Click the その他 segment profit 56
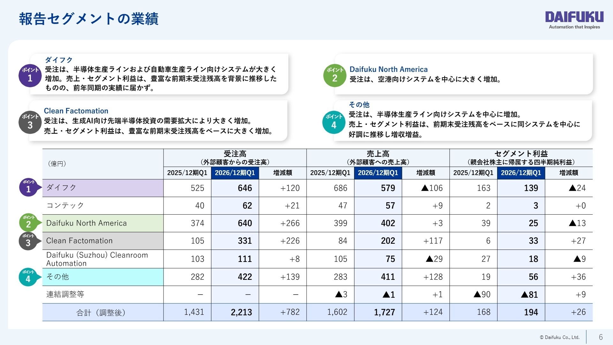613x345 pixels. (534, 277)
